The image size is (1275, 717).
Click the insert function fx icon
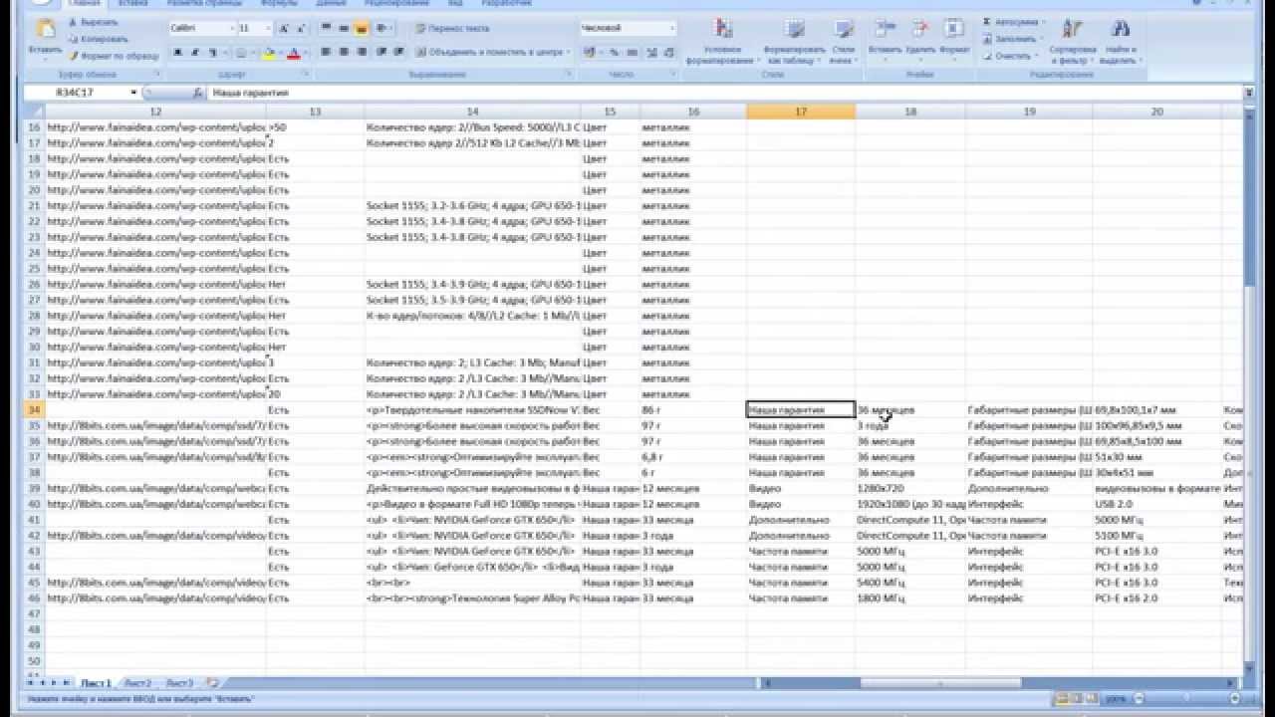(197, 93)
